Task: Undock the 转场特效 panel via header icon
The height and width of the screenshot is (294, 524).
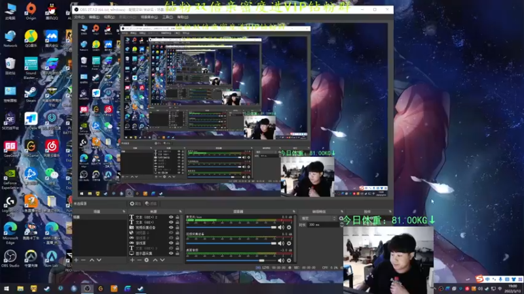Action: point(341,212)
